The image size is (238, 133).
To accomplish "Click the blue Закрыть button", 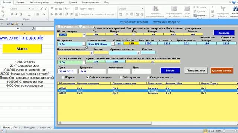I will click(x=224, y=33).
